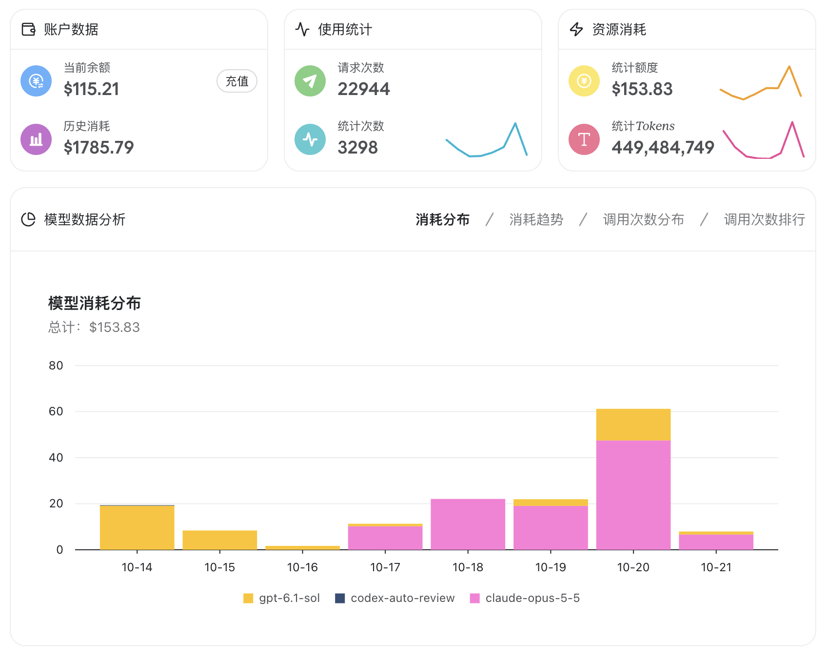Click the 充值 recharge button
Screen dimensions: 827x657
tap(237, 81)
